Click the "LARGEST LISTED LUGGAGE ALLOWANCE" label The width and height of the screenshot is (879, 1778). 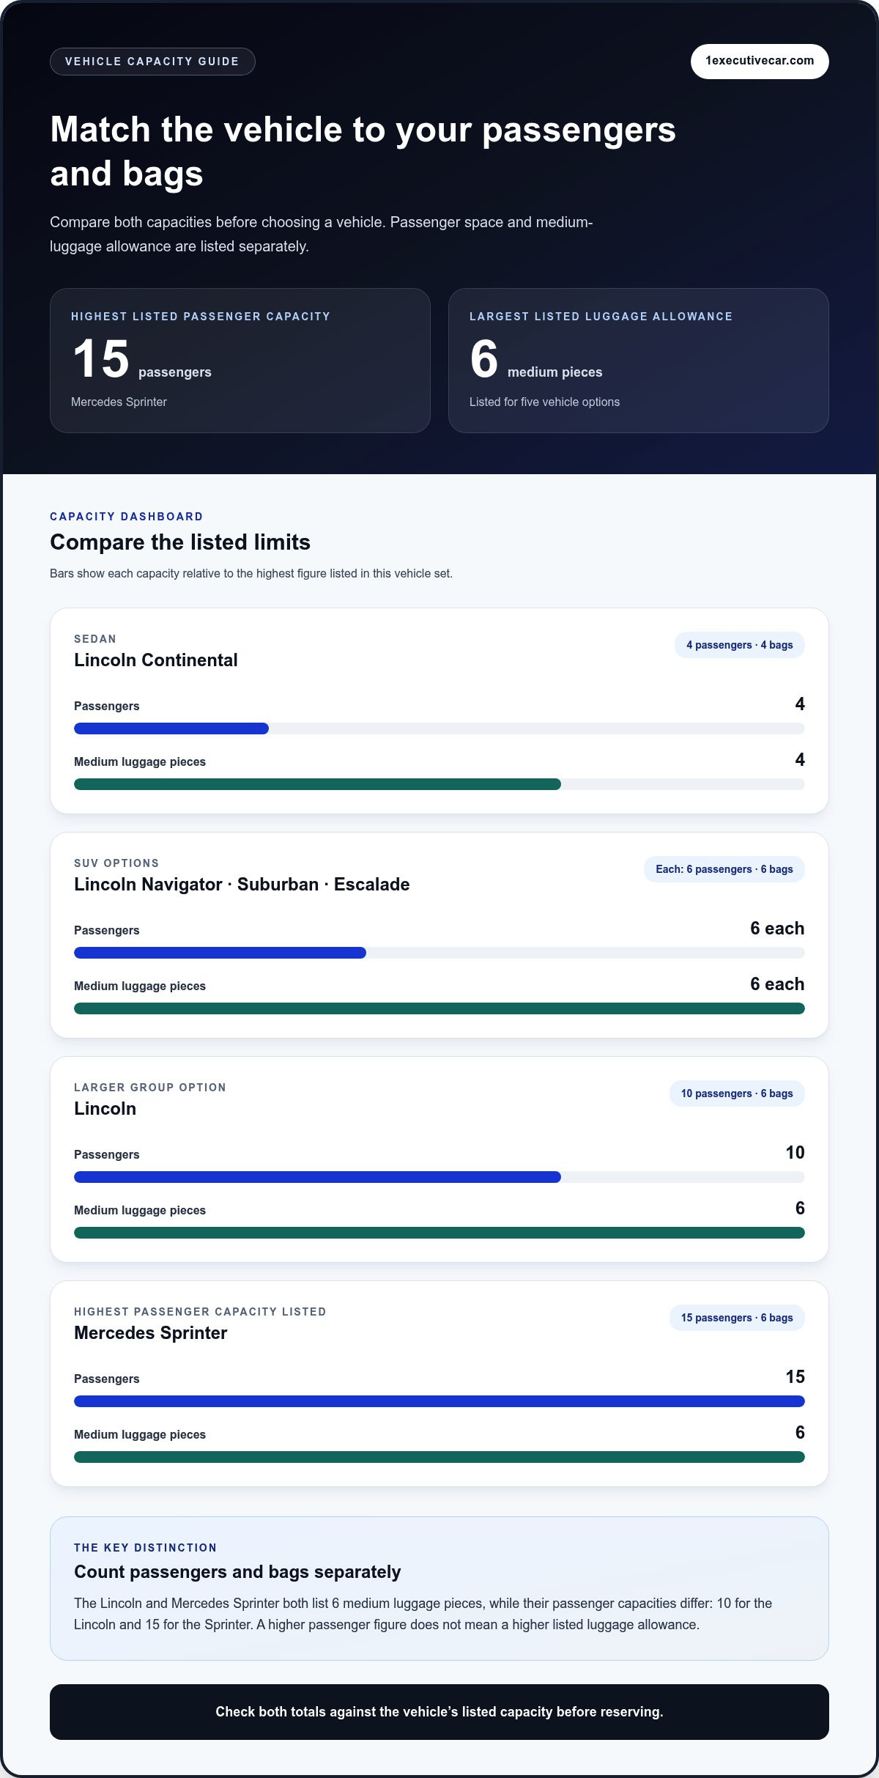tap(601, 317)
